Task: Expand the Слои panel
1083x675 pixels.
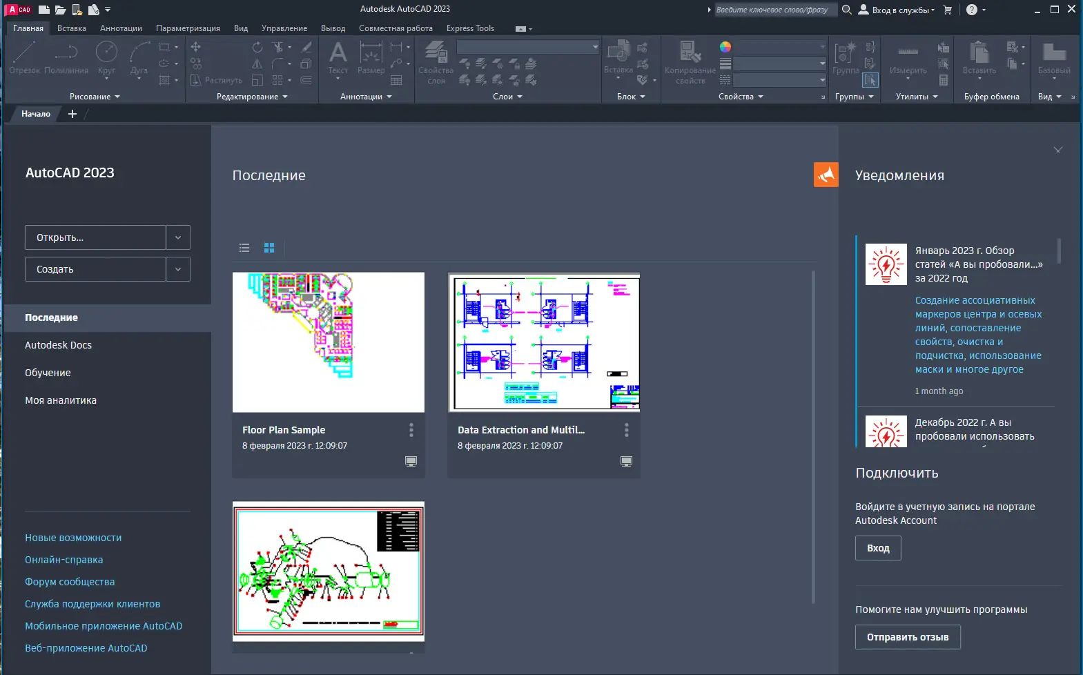Action: [507, 97]
